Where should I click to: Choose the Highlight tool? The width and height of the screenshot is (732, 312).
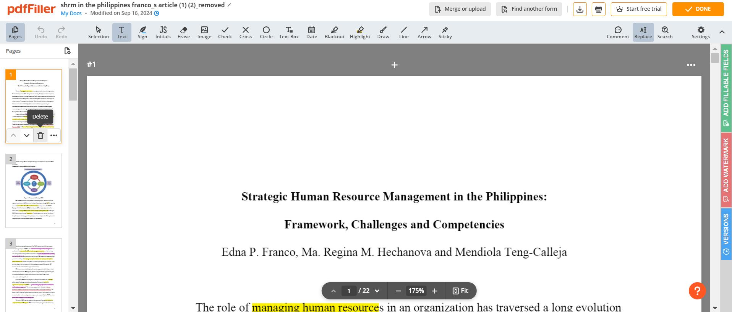tap(360, 32)
